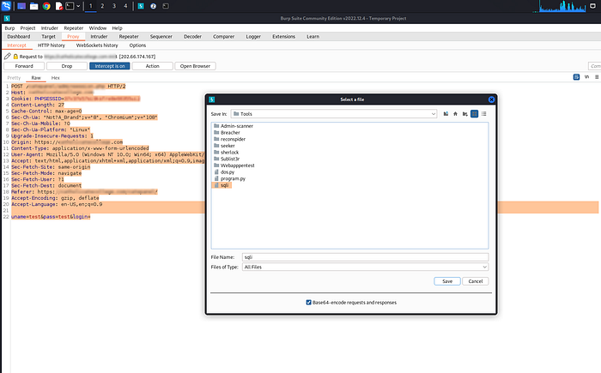The image size is (601, 373).
Task: Click the Save button in dialog
Action: click(447, 281)
